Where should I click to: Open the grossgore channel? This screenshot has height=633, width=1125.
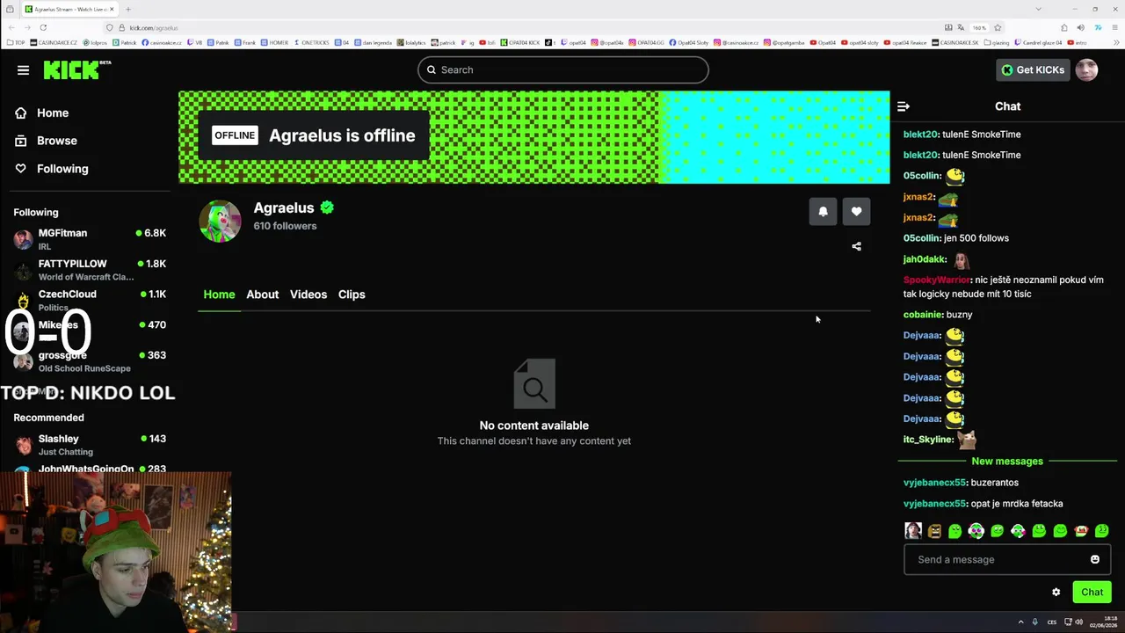click(89, 361)
